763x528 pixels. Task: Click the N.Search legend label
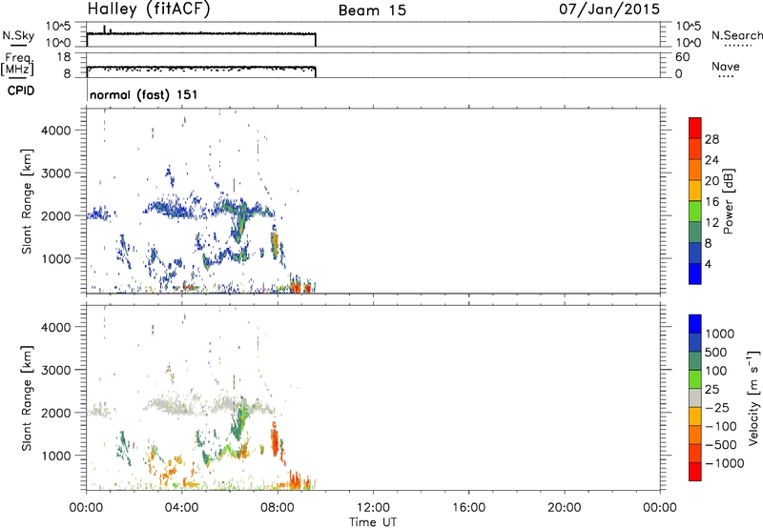pos(736,35)
